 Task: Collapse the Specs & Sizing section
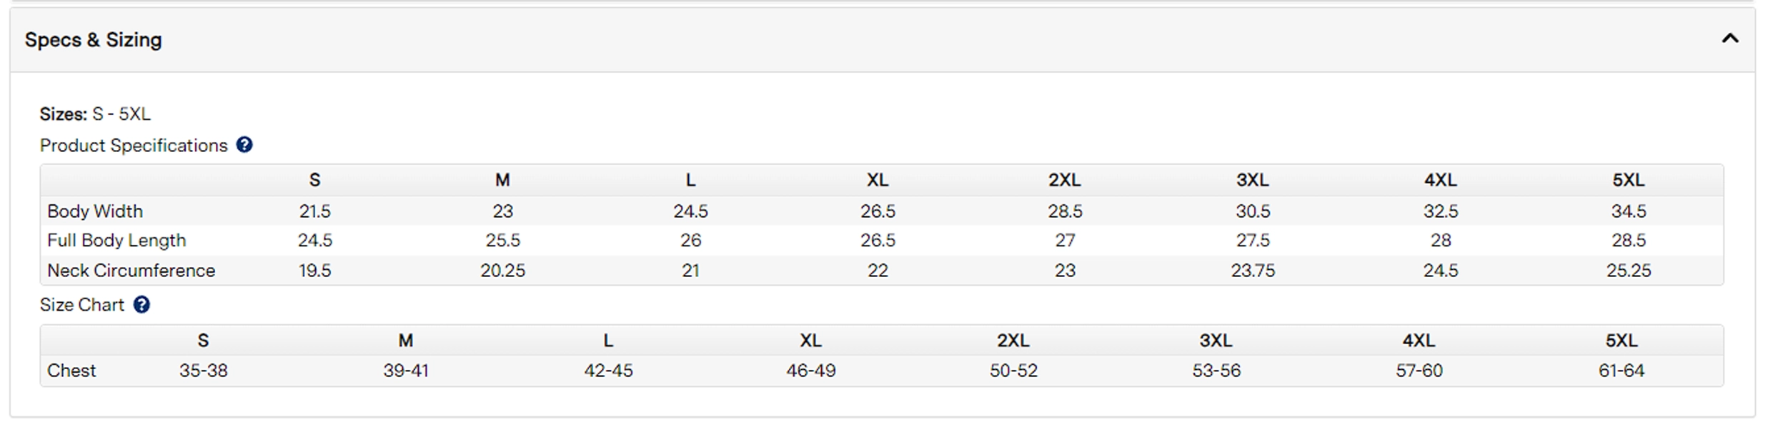coord(1730,39)
